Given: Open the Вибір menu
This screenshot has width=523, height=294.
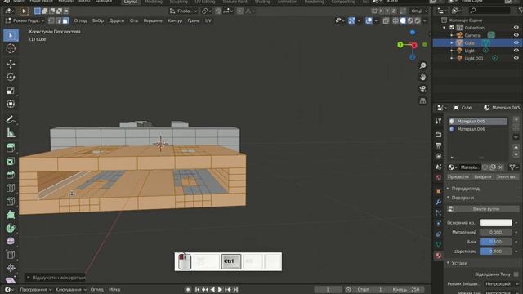Looking at the screenshot, I should (x=98, y=20).
